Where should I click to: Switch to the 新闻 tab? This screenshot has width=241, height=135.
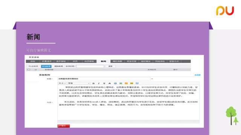pos(104,61)
